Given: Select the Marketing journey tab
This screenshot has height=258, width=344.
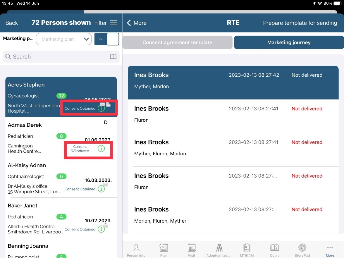Looking at the screenshot, I should pyautogui.click(x=289, y=42).
